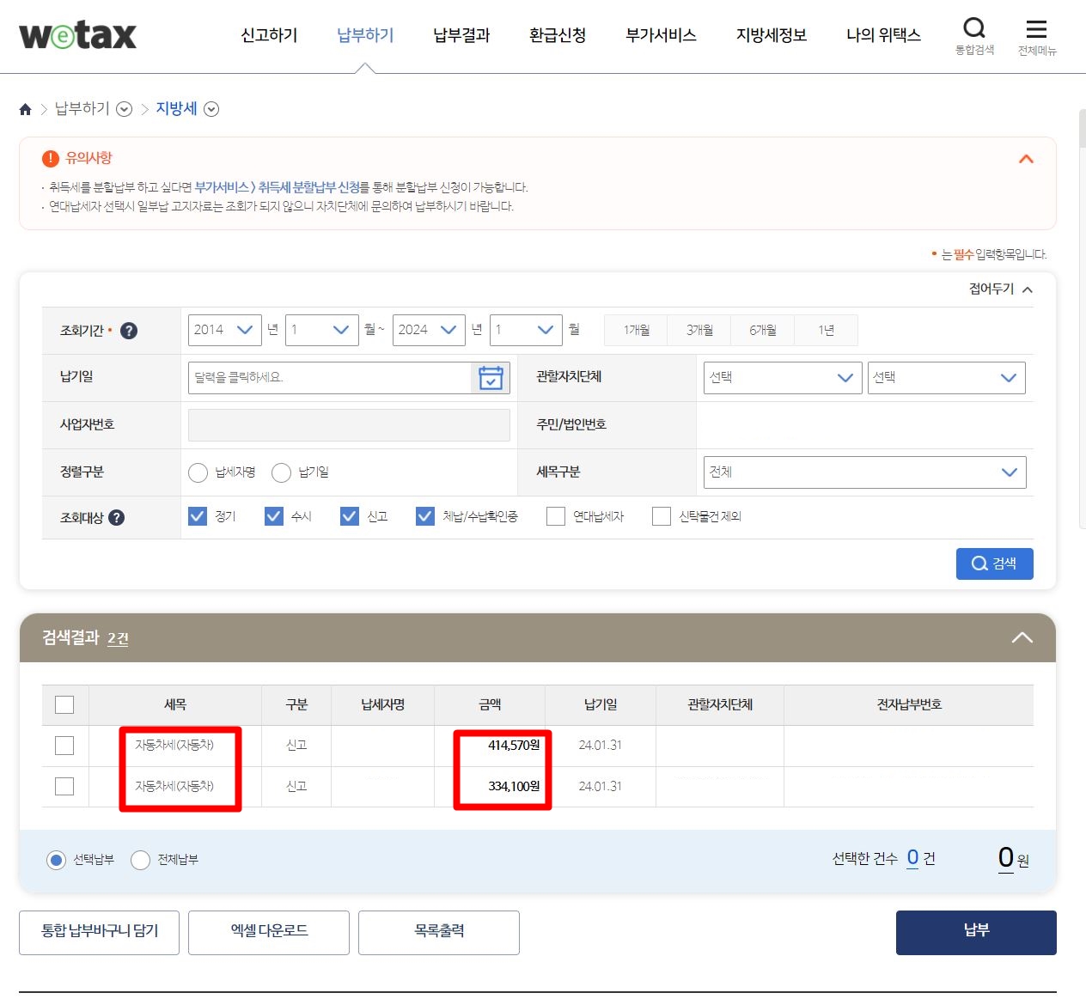The image size is (1086, 1005).
Task: Set period with the 1년 button
Action: point(827,330)
